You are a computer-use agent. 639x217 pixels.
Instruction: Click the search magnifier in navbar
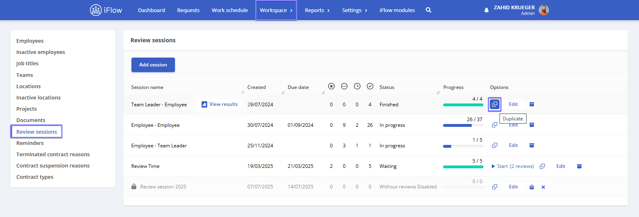pyautogui.click(x=429, y=10)
